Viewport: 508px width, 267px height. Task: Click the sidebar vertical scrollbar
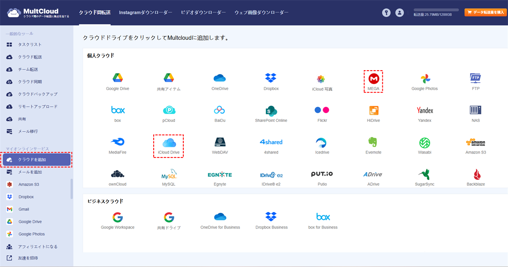tap(72, 188)
